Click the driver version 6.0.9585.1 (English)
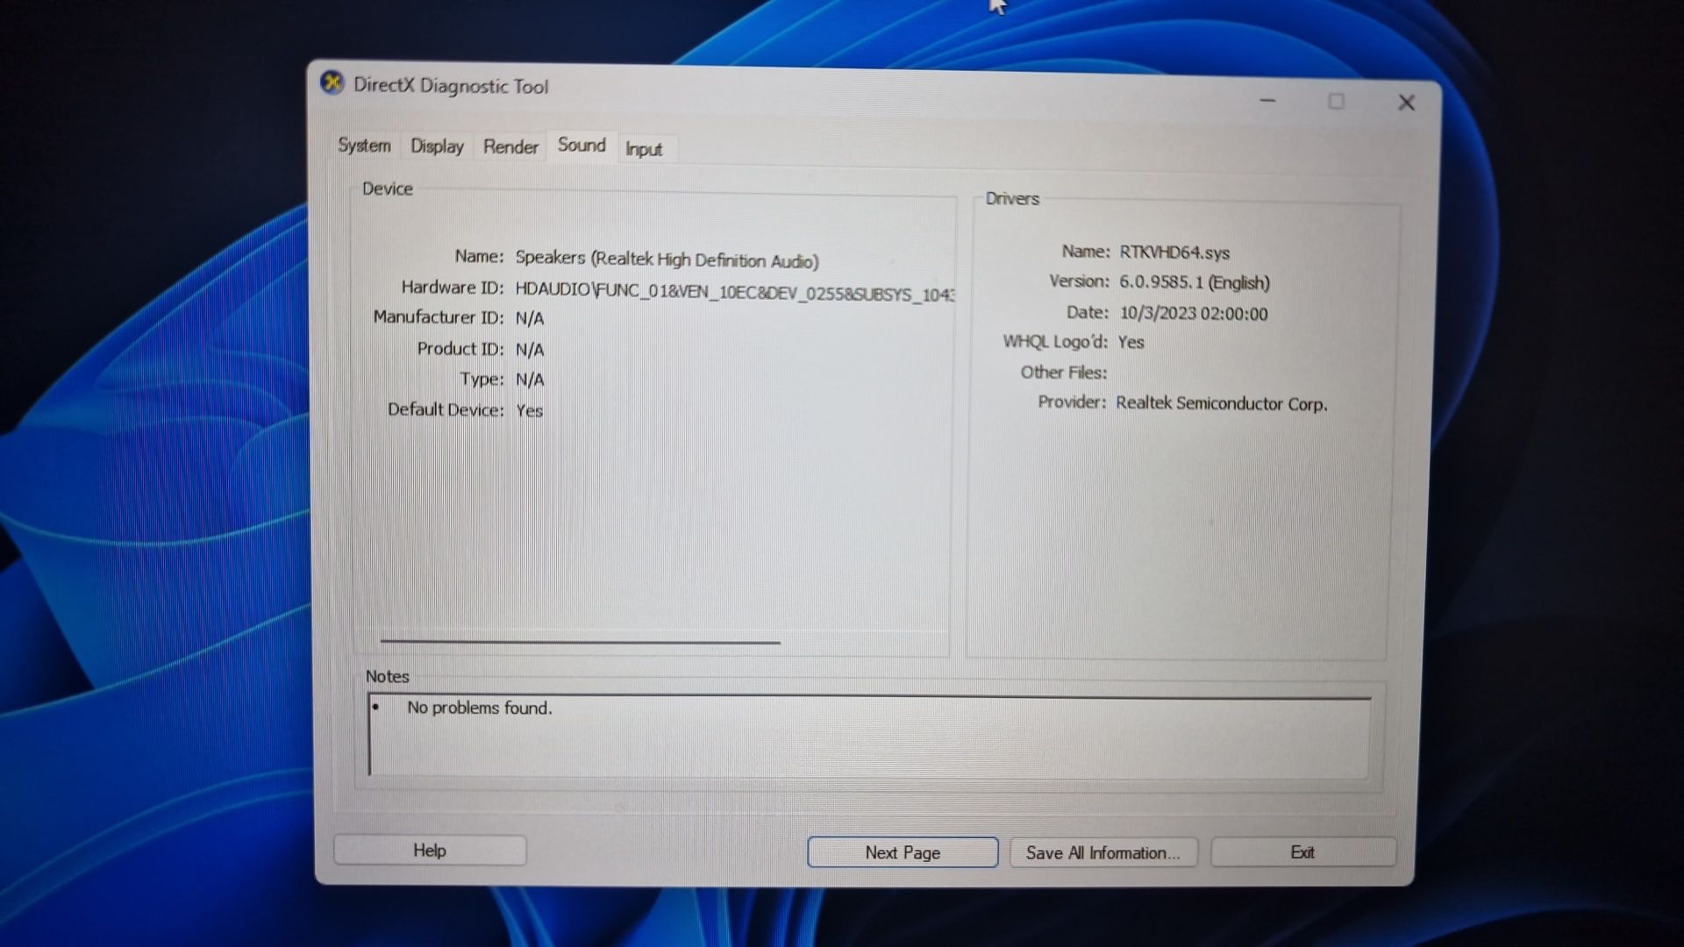Screen dimensions: 1684x947 point(1195,282)
